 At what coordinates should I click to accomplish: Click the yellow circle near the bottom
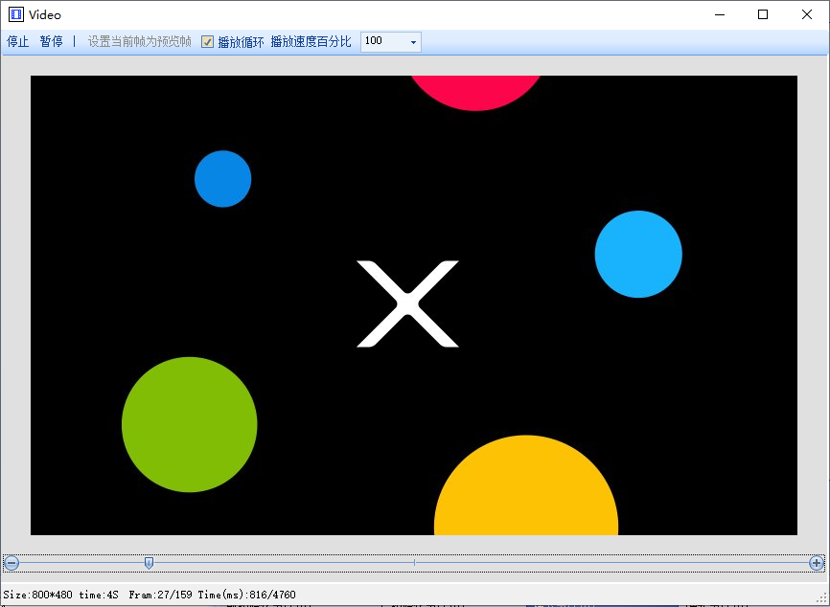526,488
